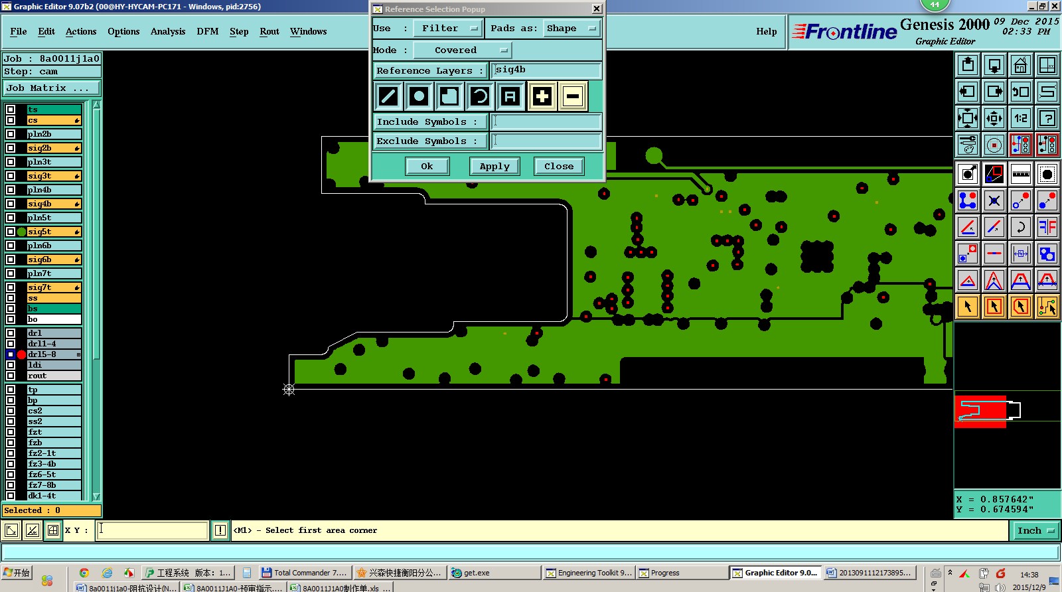
Task: Select the rectangle area select arrow tool
Action: pyautogui.click(x=994, y=307)
